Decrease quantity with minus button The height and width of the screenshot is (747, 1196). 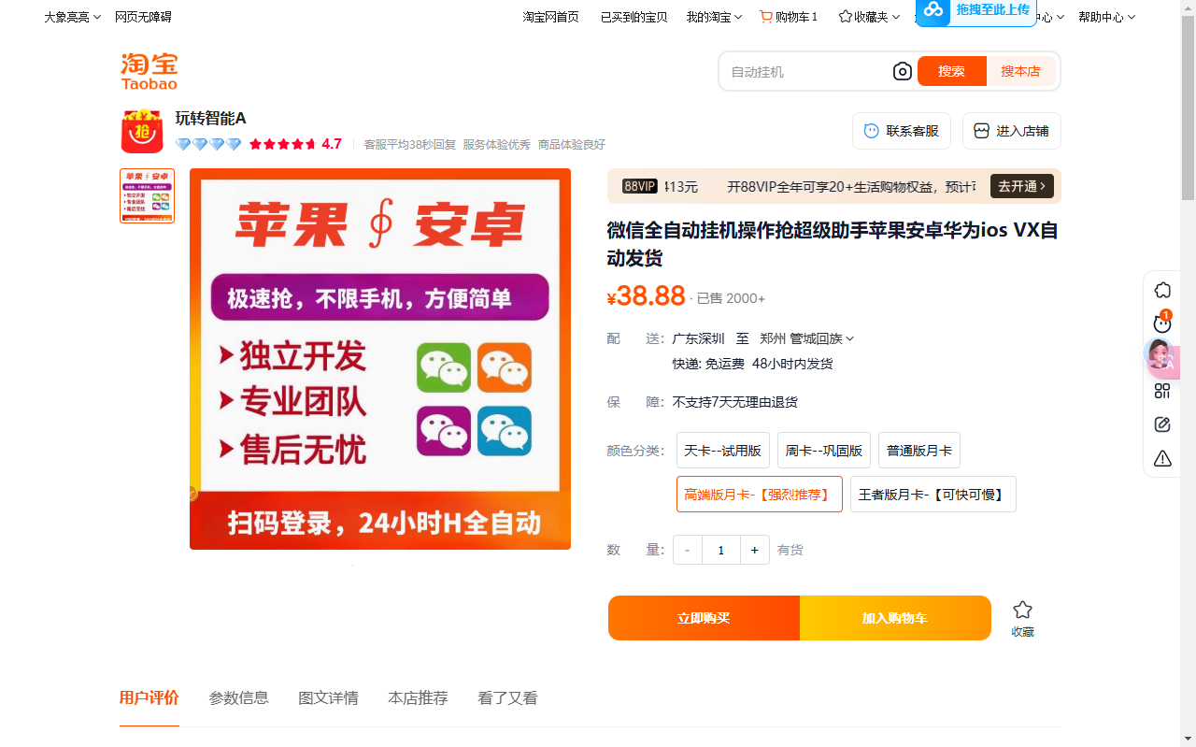coord(688,550)
